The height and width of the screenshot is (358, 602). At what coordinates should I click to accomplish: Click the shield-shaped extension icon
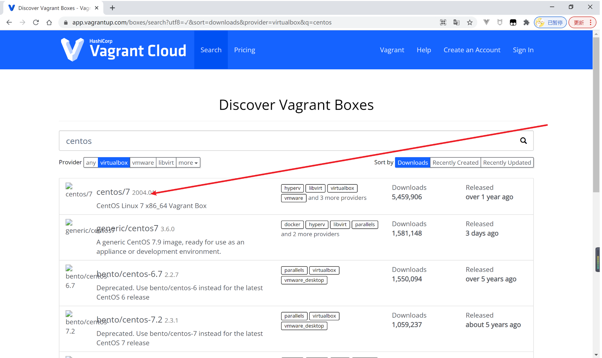click(x=500, y=22)
